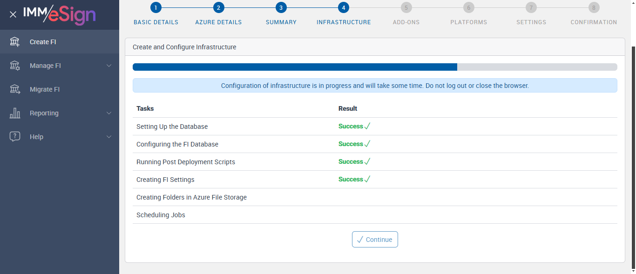
Task: Click the 'Configuring the FI Database' task
Action: 177,144
